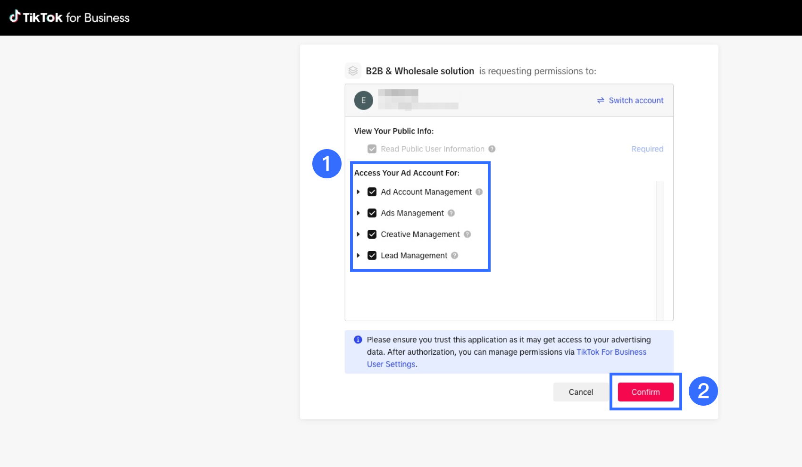This screenshot has width=802, height=467.
Task: Click the 'Read Public User Information' label
Action: click(x=433, y=149)
